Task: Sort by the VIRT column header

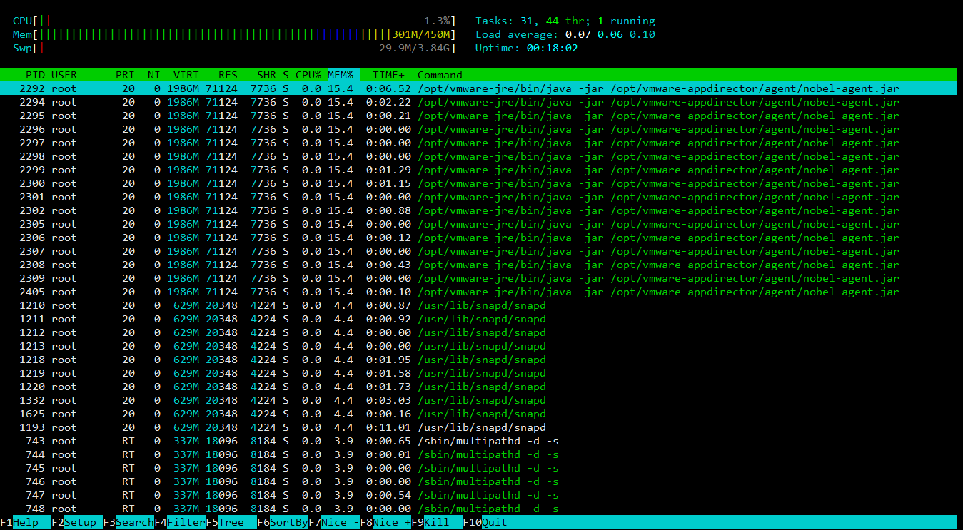Action: (186, 75)
